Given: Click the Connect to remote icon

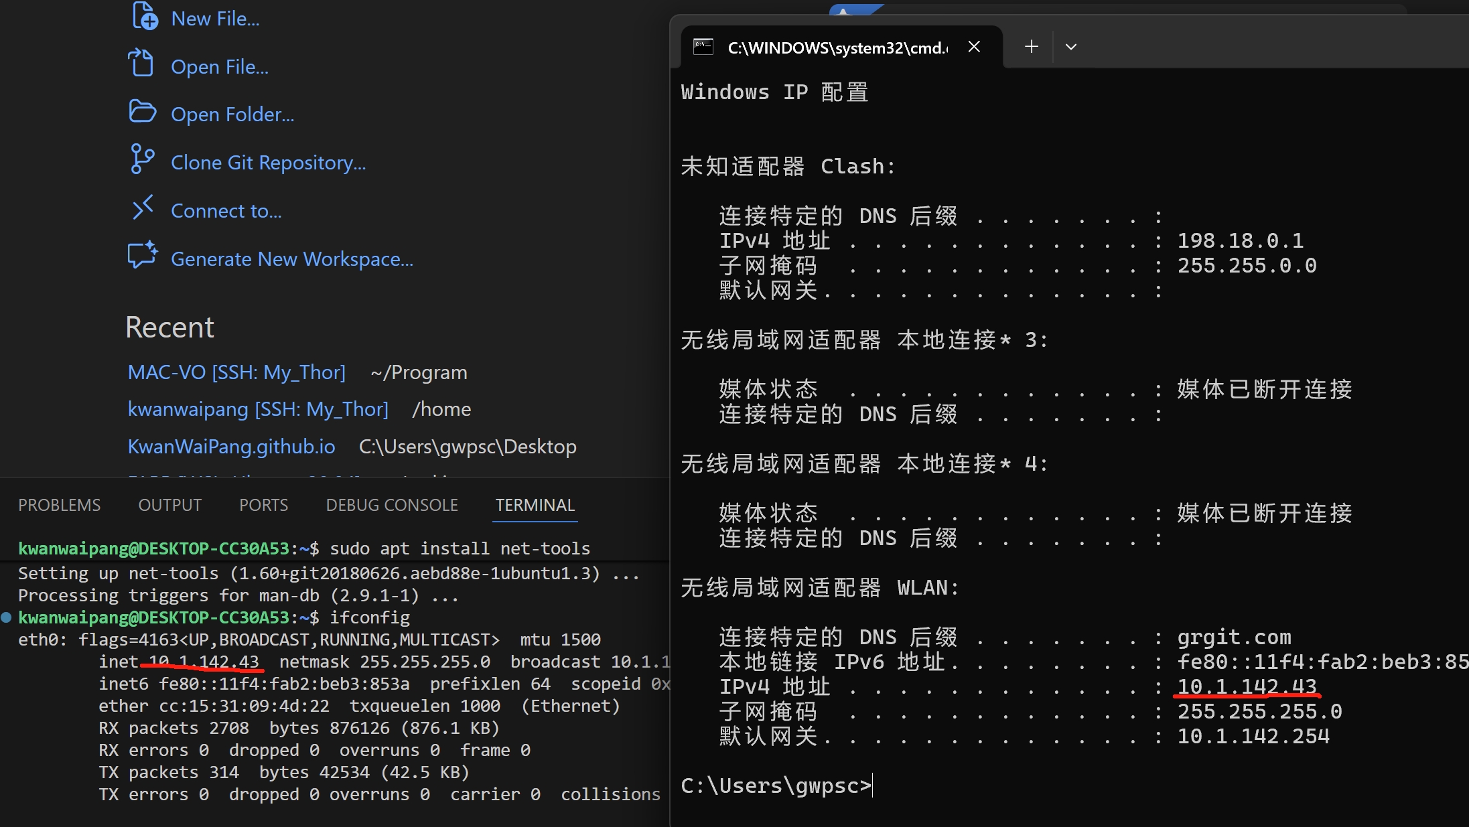Looking at the screenshot, I should click(143, 208).
